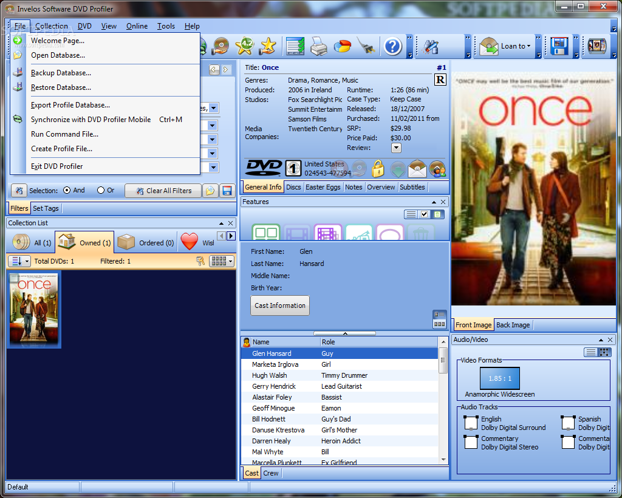This screenshot has width=622, height=498.
Task: Click the splitter handle above the cast list
Action: coord(345,333)
